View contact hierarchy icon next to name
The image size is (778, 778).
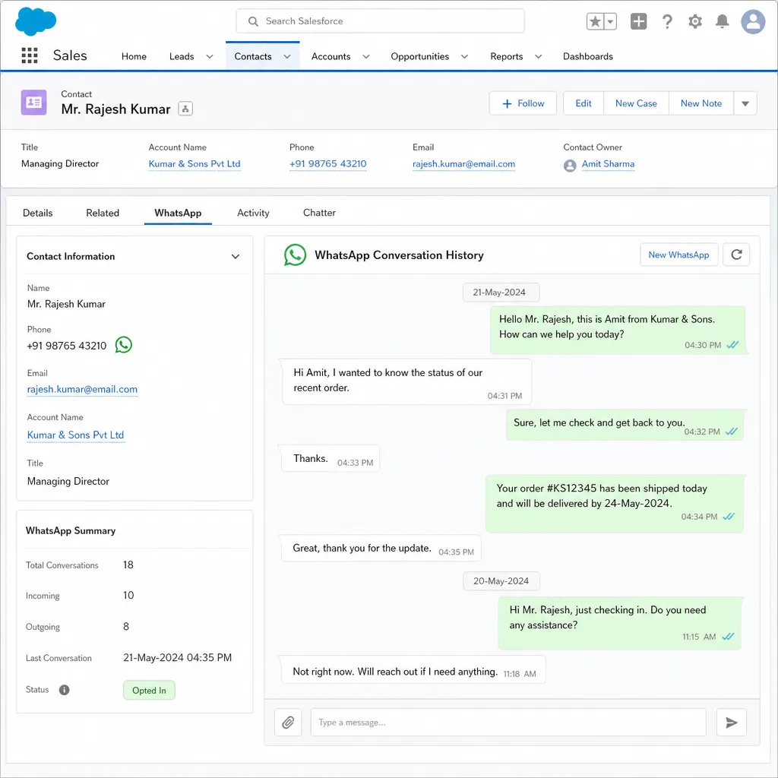(x=185, y=109)
